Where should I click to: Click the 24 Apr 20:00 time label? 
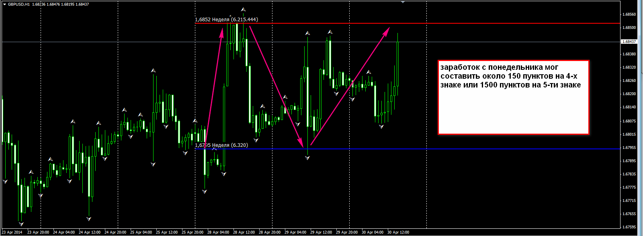coord(115,232)
